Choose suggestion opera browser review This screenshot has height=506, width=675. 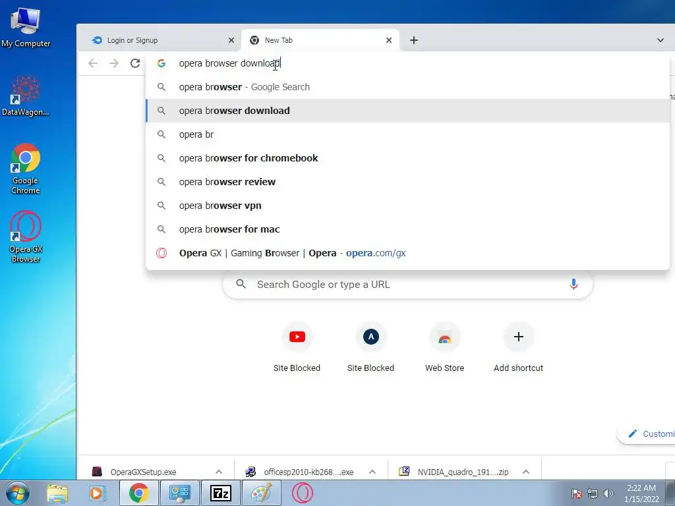pos(407,182)
